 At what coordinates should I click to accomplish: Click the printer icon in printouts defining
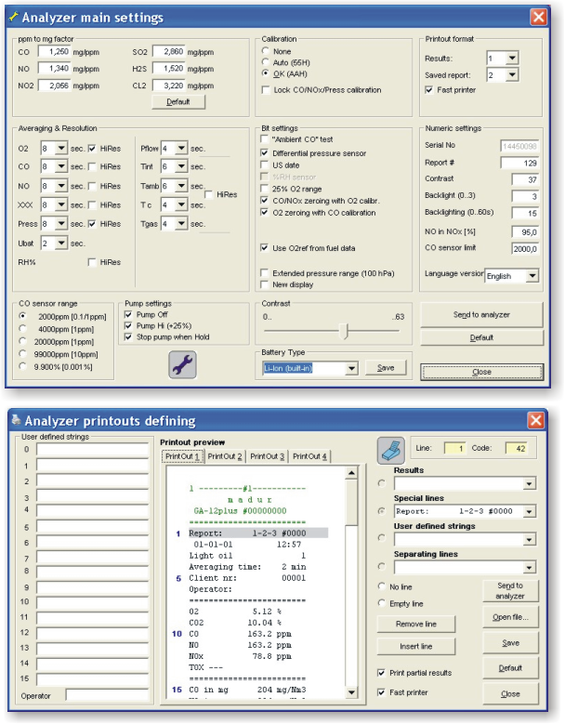[x=391, y=450]
